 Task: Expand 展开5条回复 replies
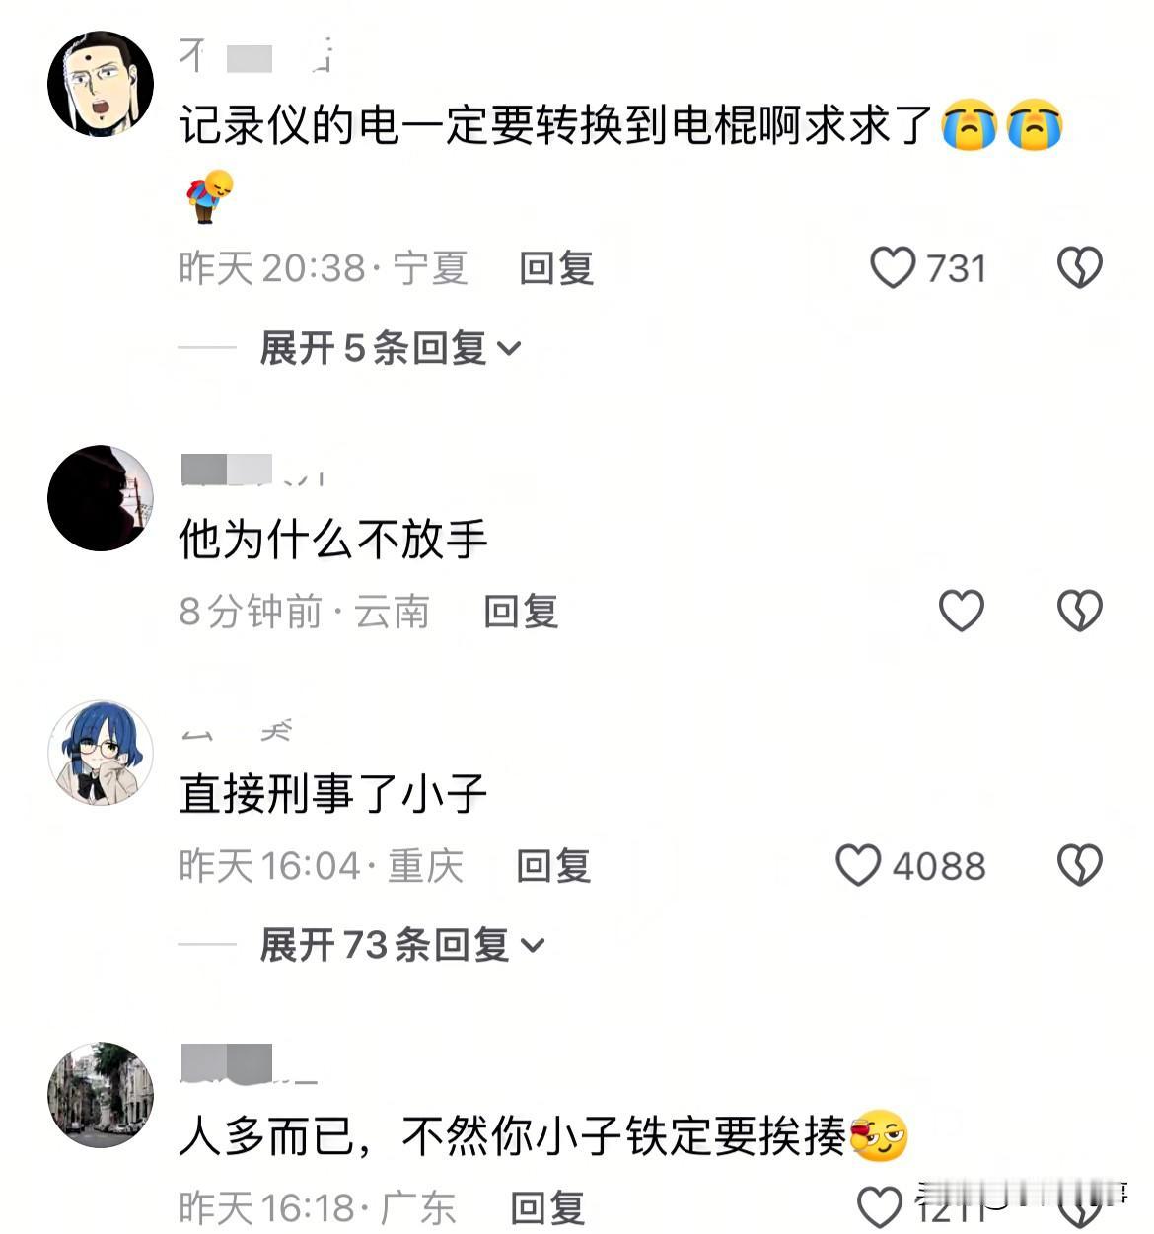[x=390, y=348]
